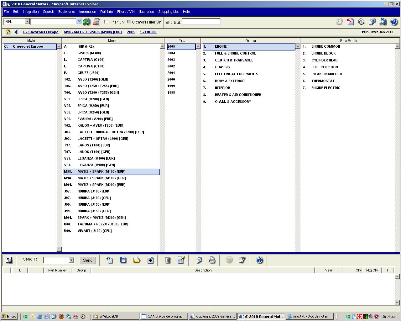401x321 pixels.
Task: Click the Part Number column header
Action: tap(57, 270)
